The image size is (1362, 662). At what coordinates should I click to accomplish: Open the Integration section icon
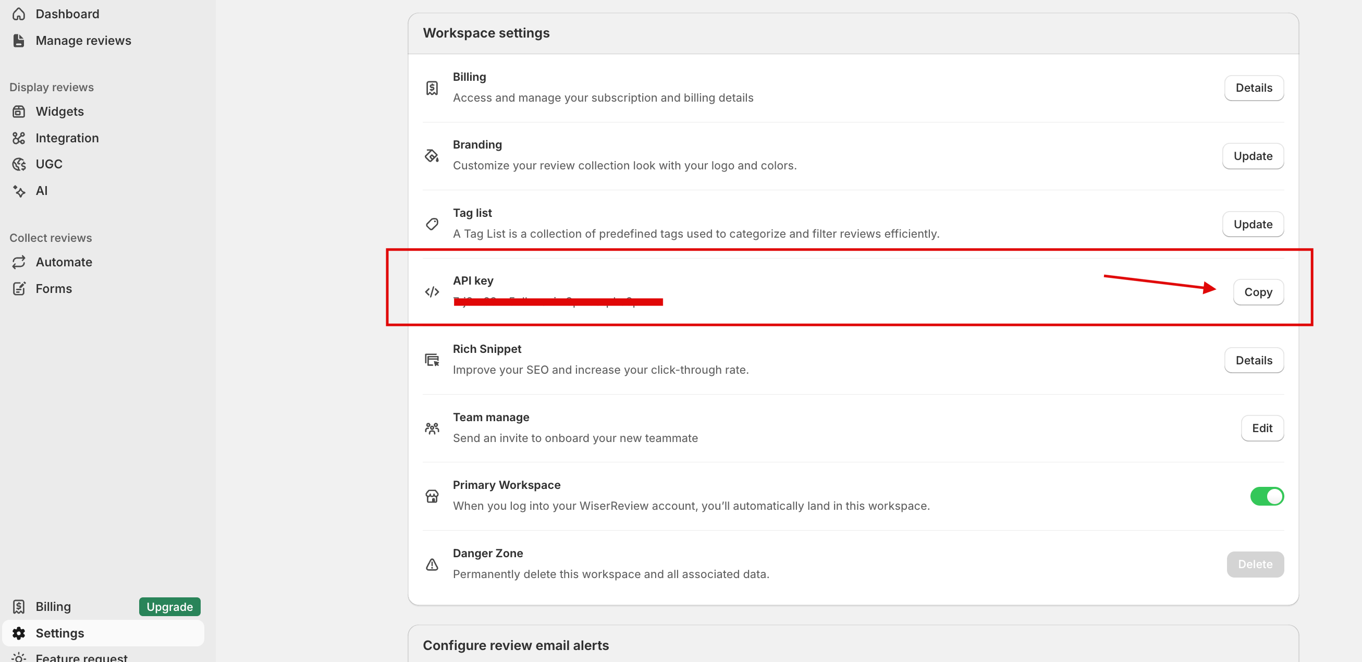coord(19,138)
